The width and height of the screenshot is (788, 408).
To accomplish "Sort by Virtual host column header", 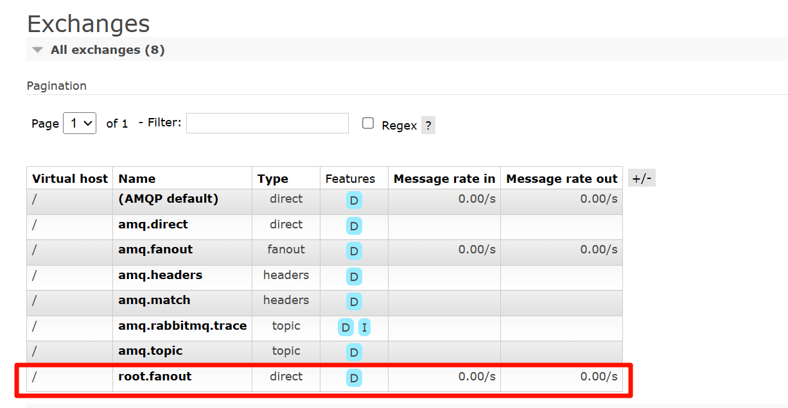I will click(70, 179).
